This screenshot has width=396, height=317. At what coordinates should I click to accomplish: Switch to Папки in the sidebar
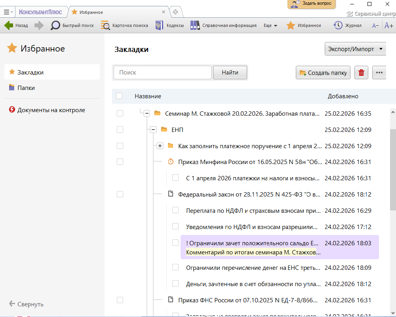tap(26, 88)
